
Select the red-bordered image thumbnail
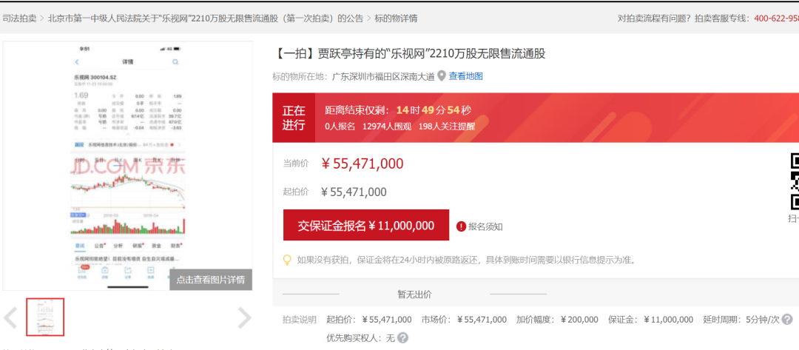pyautogui.click(x=45, y=317)
